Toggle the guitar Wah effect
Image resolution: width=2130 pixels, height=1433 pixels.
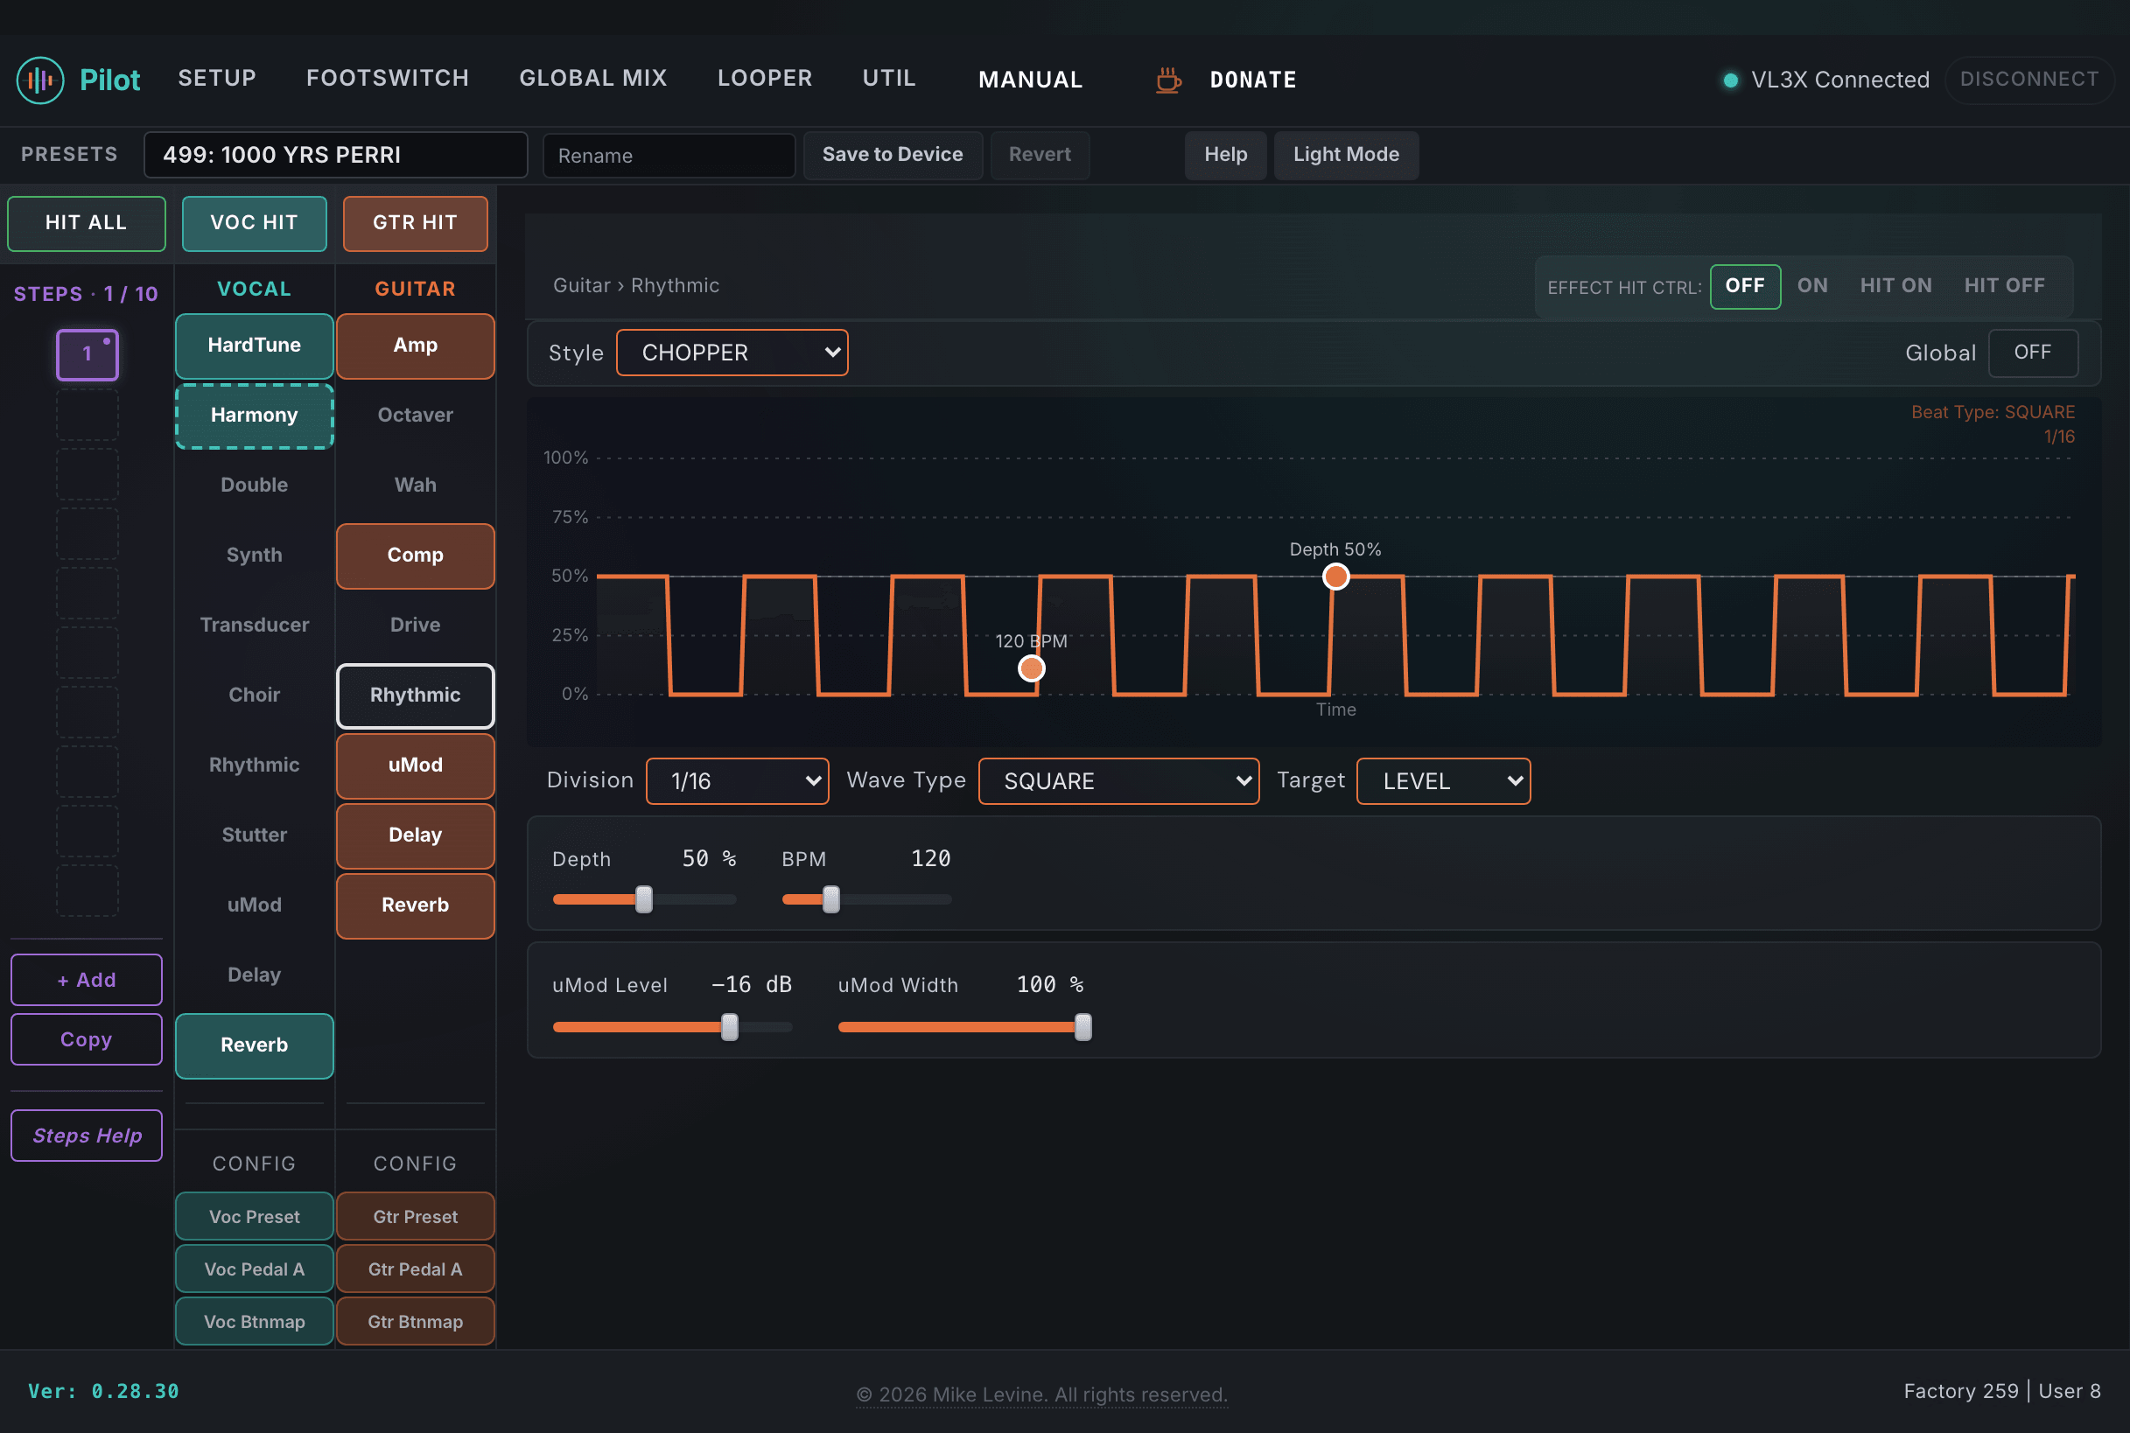pos(415,486)
